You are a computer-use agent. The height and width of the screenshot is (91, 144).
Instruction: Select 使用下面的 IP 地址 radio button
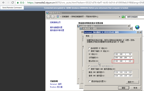point(89,51)
